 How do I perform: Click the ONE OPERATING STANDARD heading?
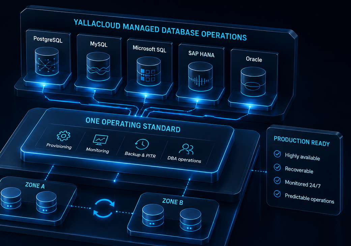point(133,125)
